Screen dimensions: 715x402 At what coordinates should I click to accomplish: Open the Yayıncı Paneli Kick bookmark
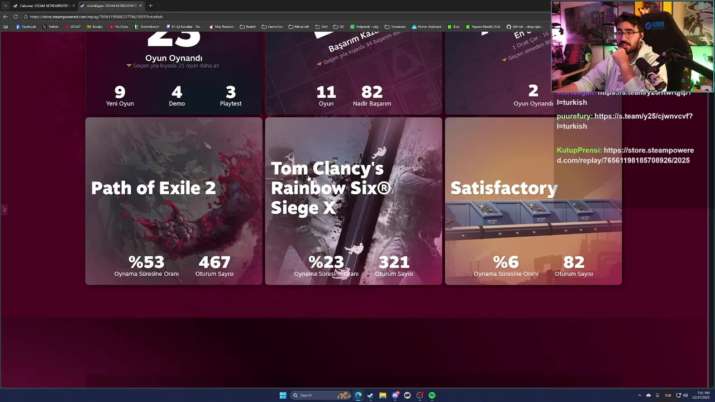coord(483,27)
